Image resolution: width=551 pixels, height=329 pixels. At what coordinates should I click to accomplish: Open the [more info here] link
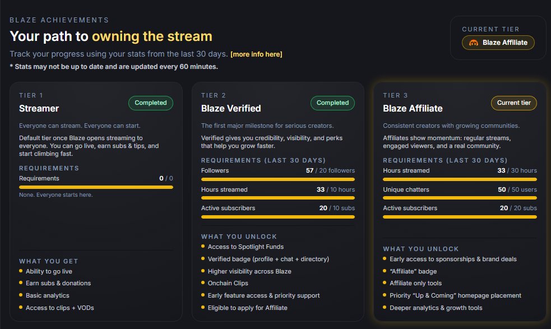(256, 54)
